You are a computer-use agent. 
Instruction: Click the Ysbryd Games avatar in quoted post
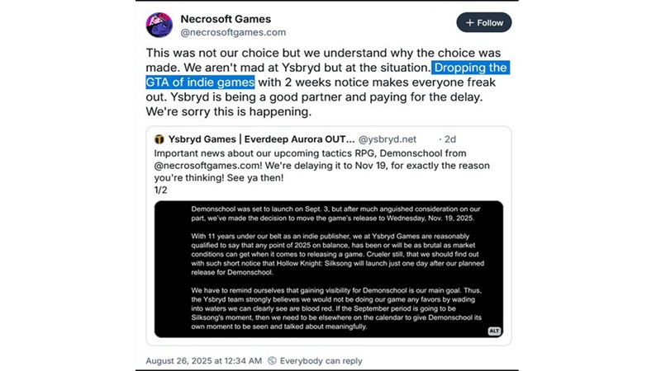tap(159, 139)
